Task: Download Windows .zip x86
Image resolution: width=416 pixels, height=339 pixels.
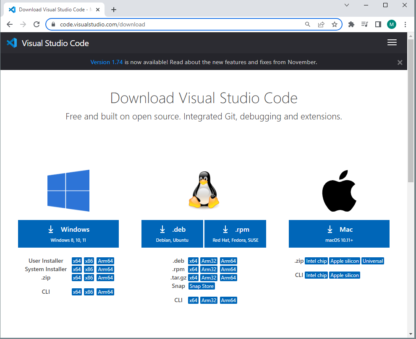Action: click(89, 277)
